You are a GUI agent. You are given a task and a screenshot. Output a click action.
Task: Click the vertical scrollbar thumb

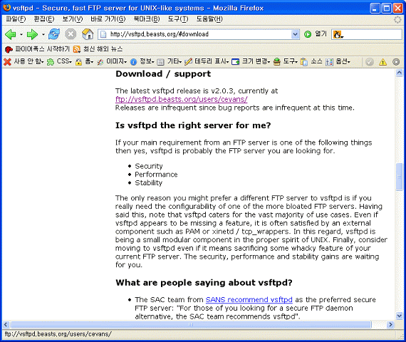pos(399,177)
